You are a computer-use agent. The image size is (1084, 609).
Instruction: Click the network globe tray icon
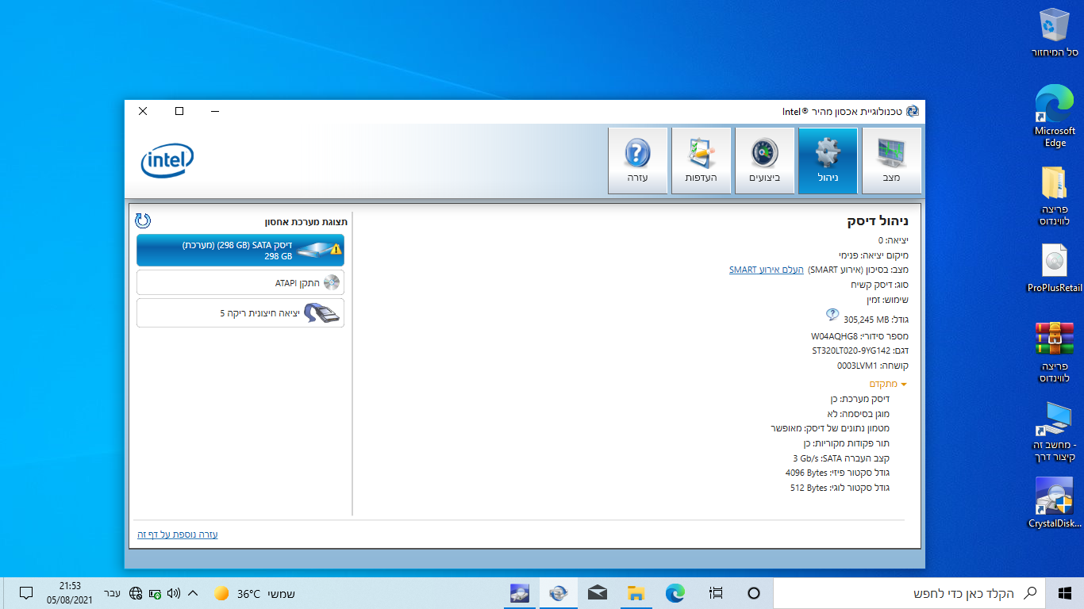coord(136,593)
